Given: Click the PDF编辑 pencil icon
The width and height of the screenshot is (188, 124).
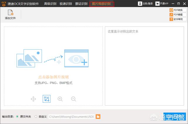Looking at the screenshot, I should pyautogui.click(x=171, y=15).
